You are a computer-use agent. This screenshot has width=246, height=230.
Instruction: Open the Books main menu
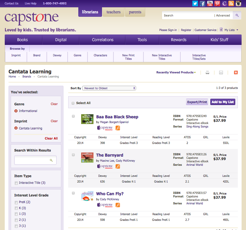(22, 40)
